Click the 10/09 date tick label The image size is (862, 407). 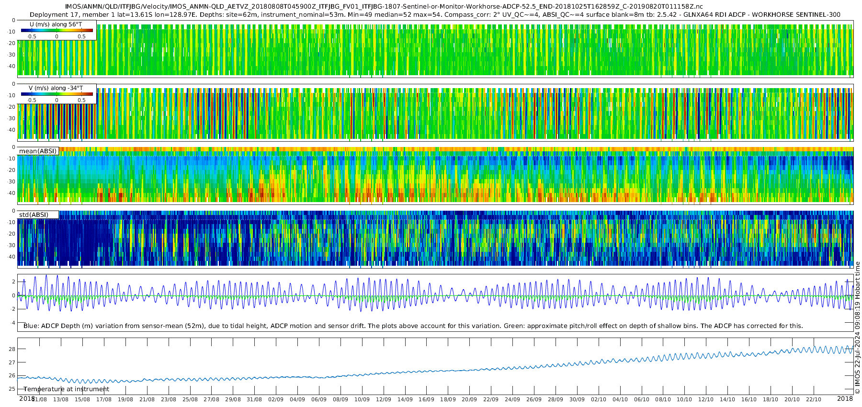coord(362,399)
